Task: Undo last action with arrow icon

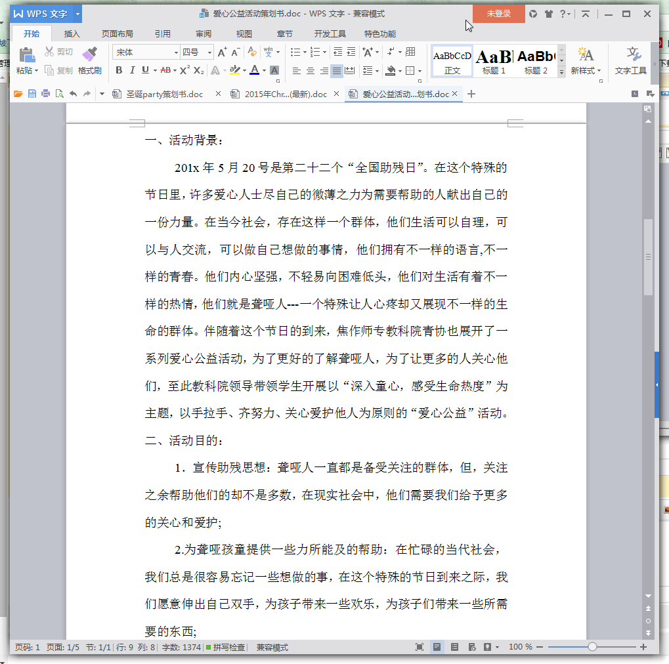Action: pyautogui.click(x=74, y=94)
